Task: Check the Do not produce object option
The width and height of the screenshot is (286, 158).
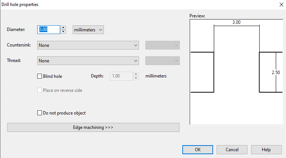Action: [x=40, y=113]
